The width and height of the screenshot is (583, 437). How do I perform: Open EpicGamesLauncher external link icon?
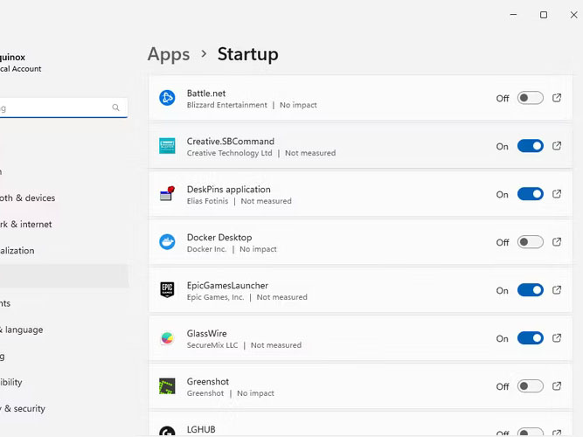click(x=557, y=290)
